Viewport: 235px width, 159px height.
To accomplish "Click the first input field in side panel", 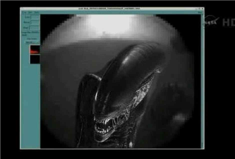I will [x=35, y=17].
